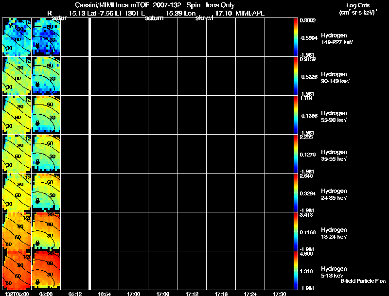
Task: Click the 5-13 keV hydrogen image at 05:00
Action: point(17,270)
